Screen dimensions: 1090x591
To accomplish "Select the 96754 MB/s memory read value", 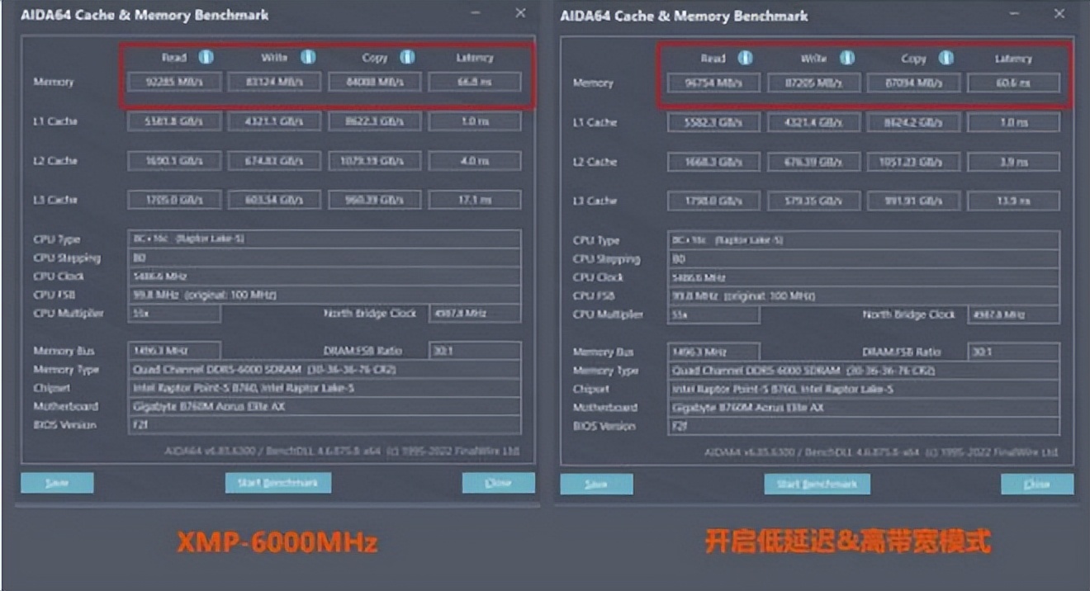I will click(x=713, y=83).
